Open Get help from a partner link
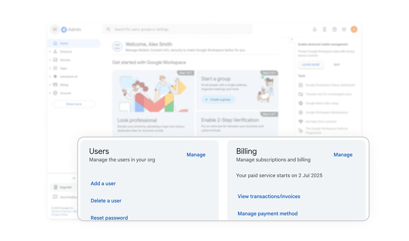Viewport: 409px width, 241px height. click(x=321, y=121)
